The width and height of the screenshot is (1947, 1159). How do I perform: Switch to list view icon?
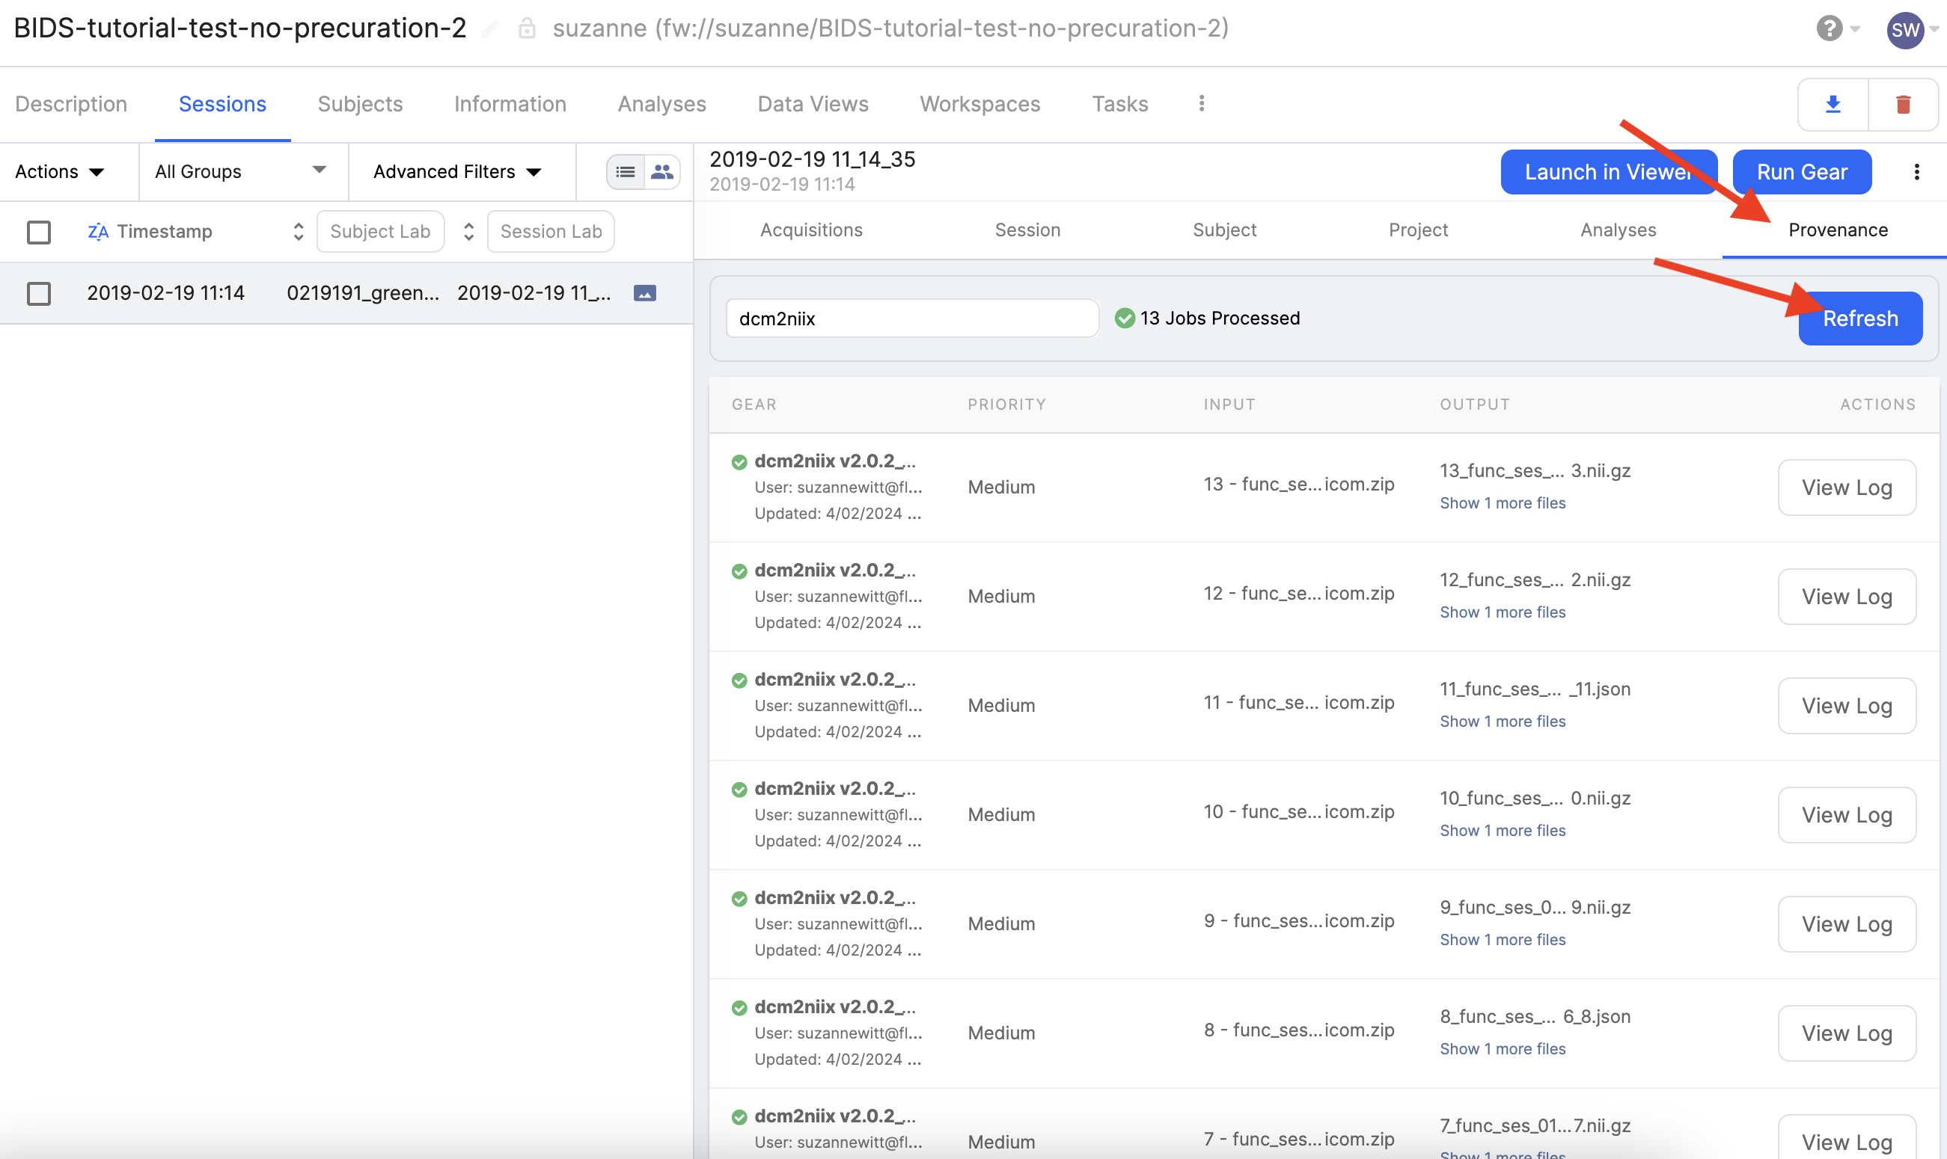626,172
